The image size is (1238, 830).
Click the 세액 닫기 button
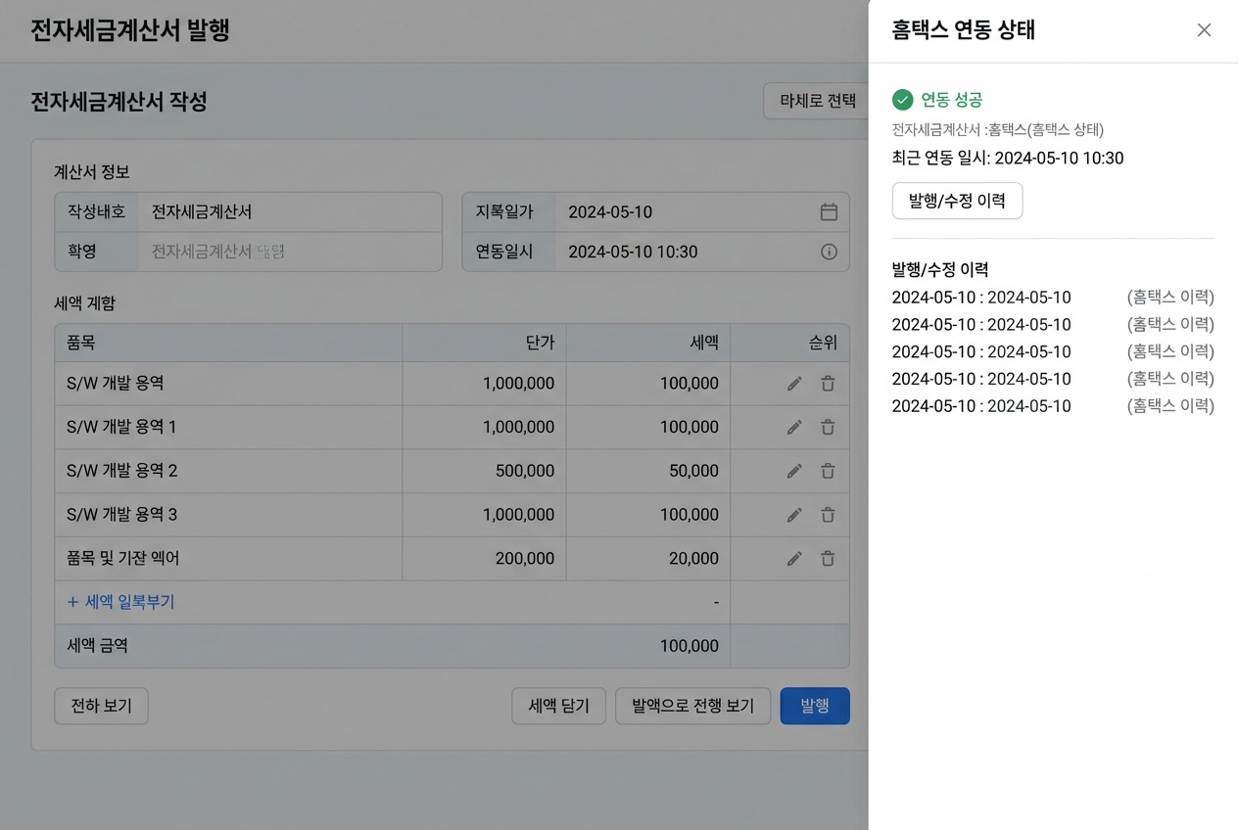[558, 706]
